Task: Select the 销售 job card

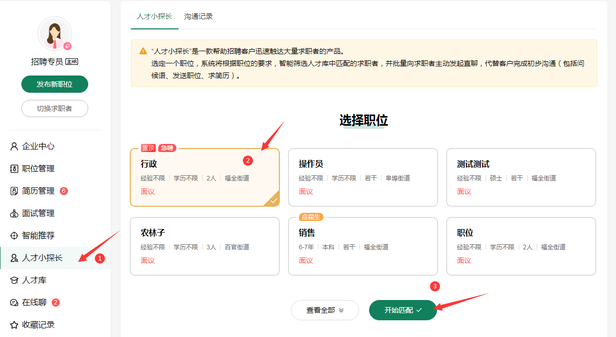Action: coord(363,246)
